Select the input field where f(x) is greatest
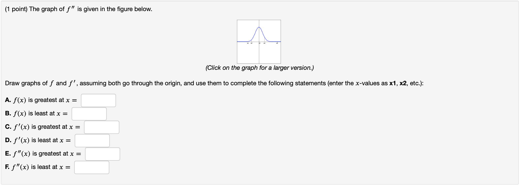This screenshot has width=522, height=188. coord(98,100)
